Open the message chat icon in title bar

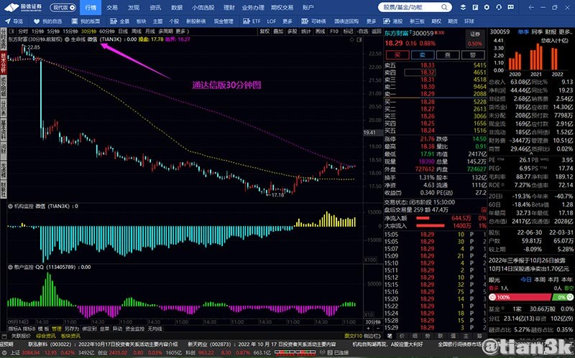pos(510,7)
